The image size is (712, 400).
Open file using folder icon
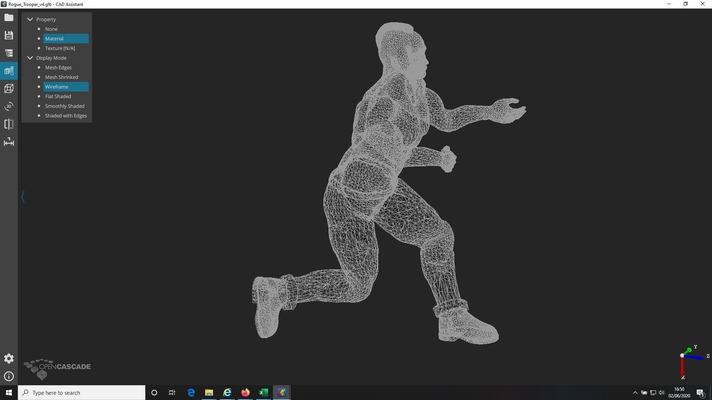(9, 17)
